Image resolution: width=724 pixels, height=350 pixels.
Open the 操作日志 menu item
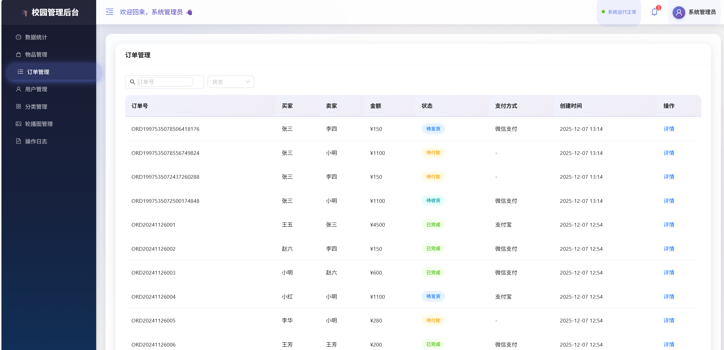tap(36, 141)
